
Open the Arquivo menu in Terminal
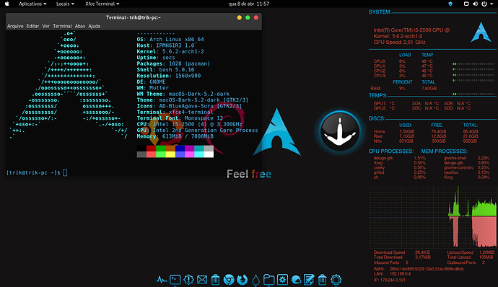15,26
